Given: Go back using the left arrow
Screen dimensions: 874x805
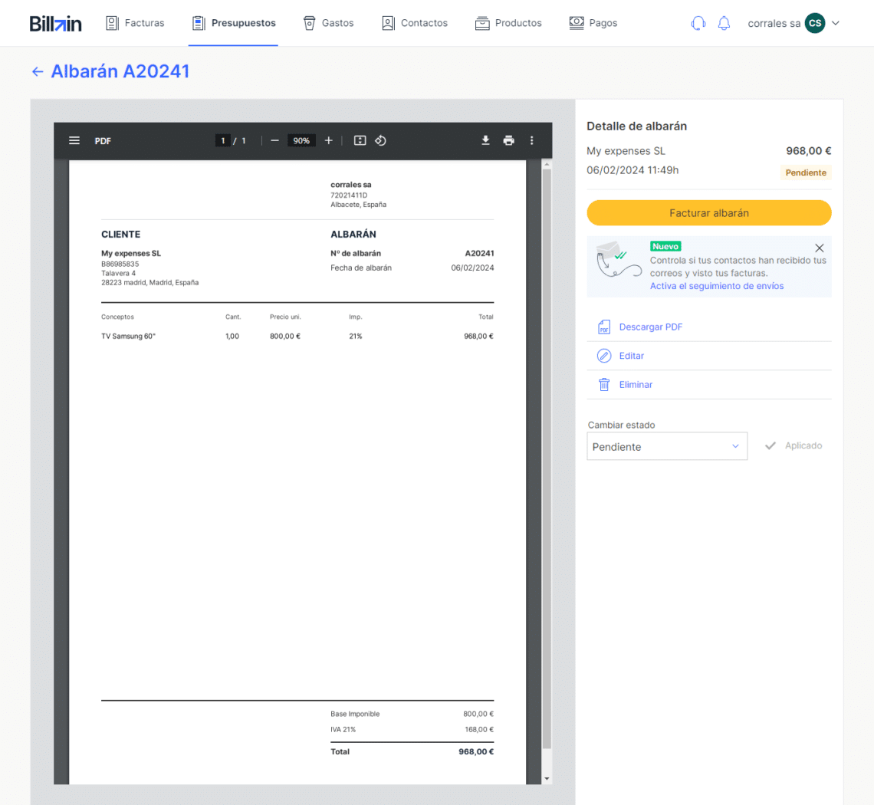Looking at the screenshot, I should [x=38, y=72].
